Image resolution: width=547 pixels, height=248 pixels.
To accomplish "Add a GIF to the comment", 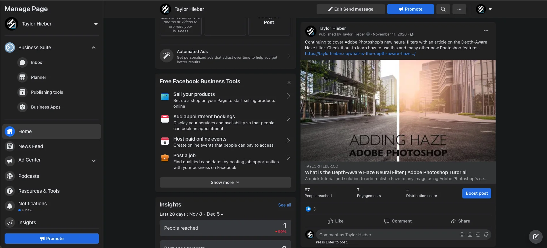I will (478, 235).
